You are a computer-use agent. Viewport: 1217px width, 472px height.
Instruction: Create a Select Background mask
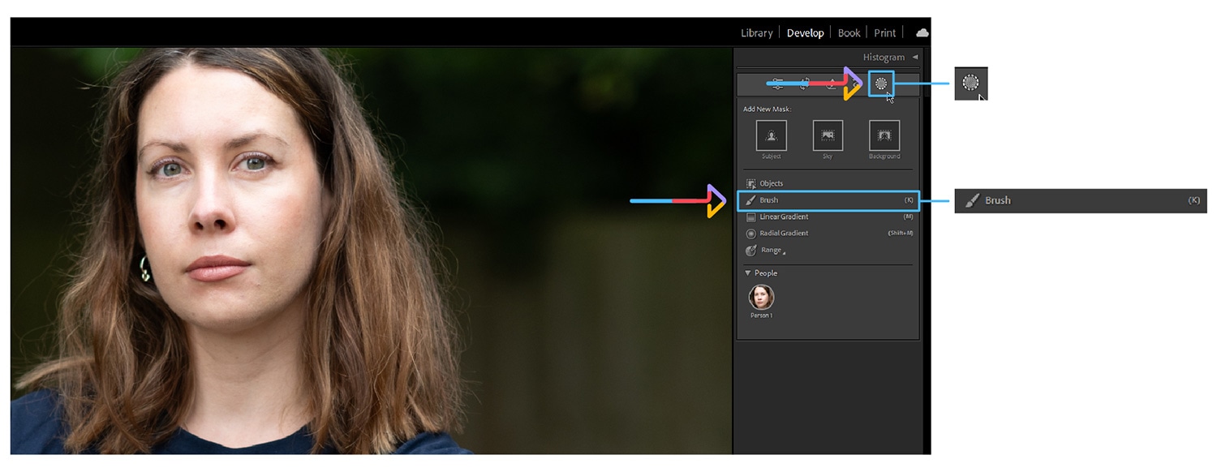click(x=884, y=135)
